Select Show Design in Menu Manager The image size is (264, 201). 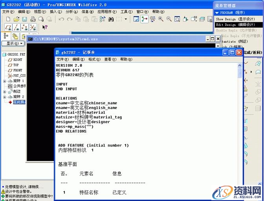tap(235, 19)
